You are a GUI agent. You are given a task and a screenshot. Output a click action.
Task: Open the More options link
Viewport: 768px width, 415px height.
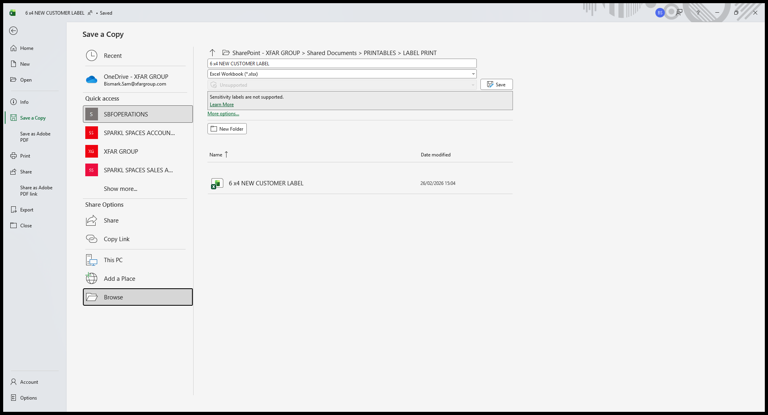[223, 114]
